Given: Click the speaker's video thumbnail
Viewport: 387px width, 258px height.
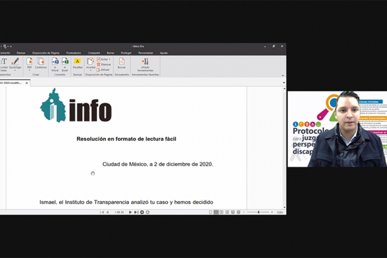Looking at the screenshot, I should click(337, 129).
